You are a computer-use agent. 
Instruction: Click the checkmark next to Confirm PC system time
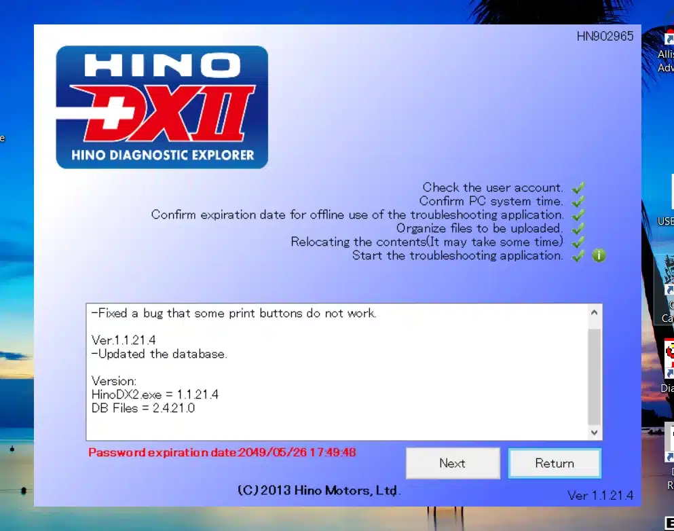coord(578,201)
